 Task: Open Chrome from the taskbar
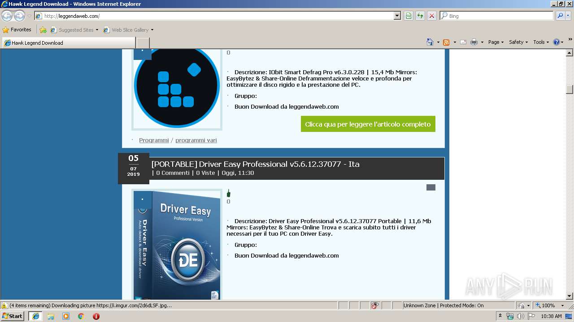point(81,316)
